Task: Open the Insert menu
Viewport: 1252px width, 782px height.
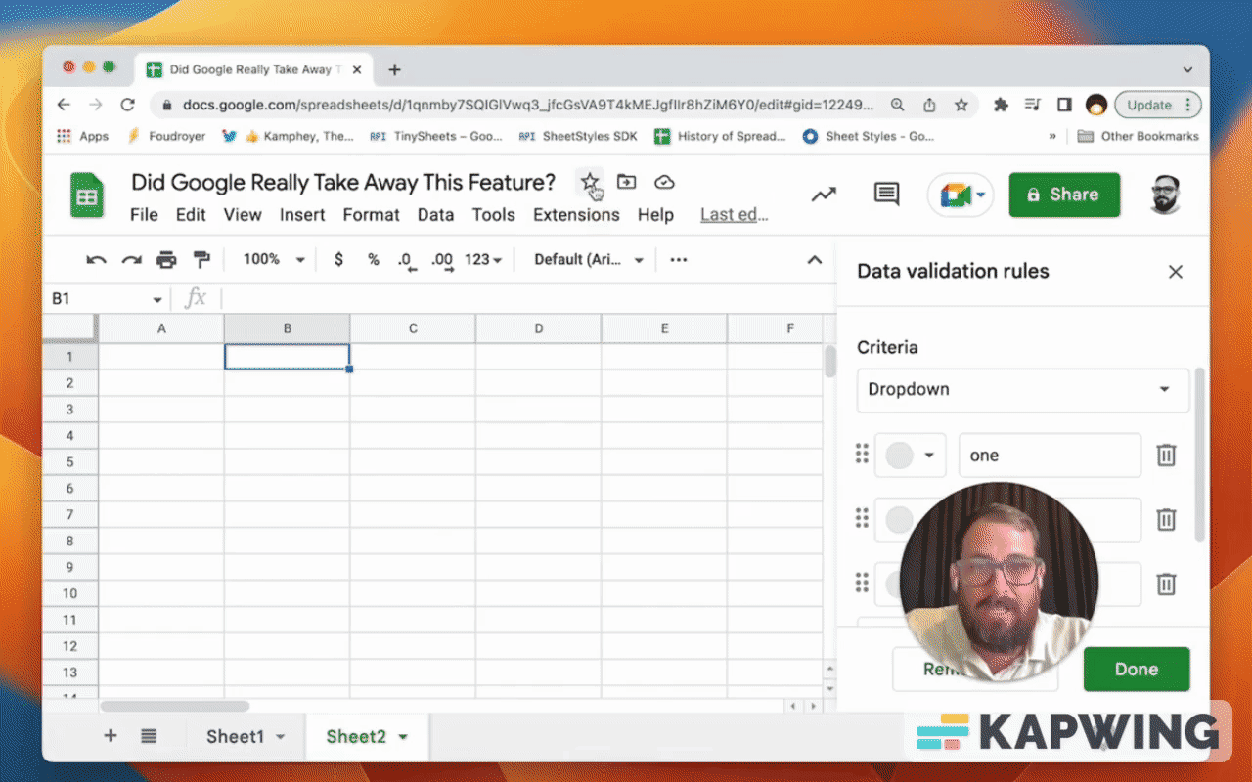Action: [302, 215]
